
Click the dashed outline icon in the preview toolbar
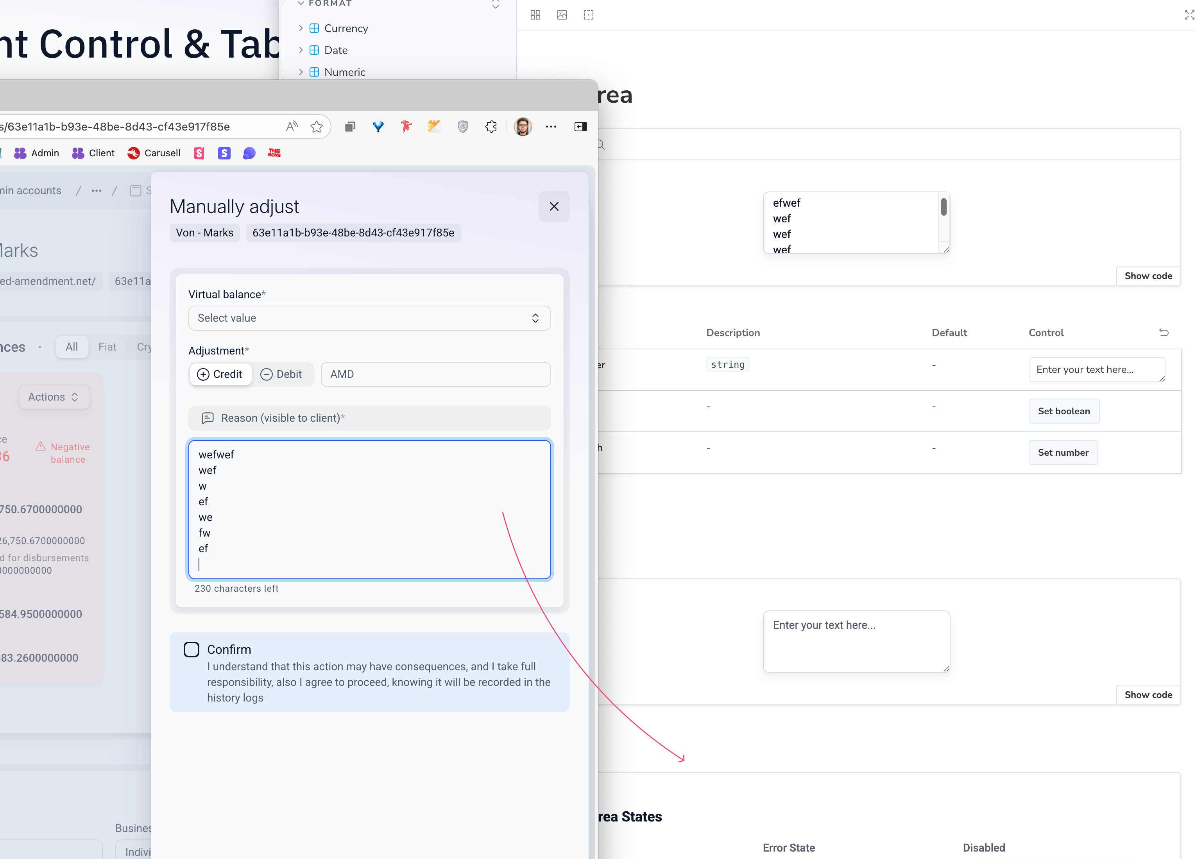589,15
